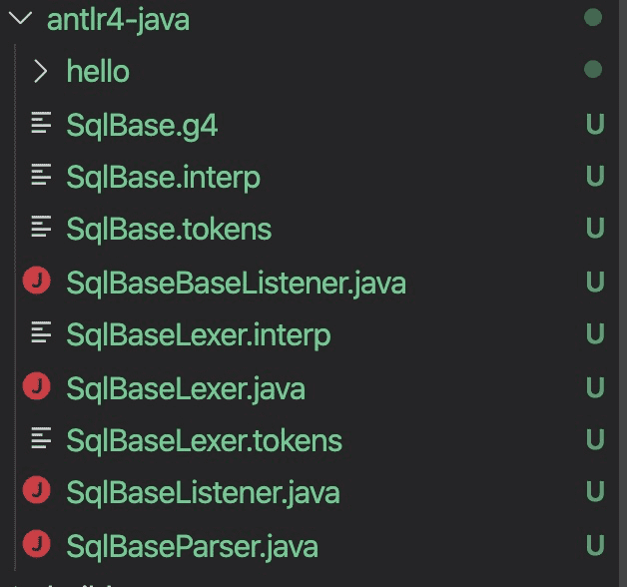Screen dimensions: 627x587
Task: Open the hello folder
Action: pyautogui.click(x=98, y=72)
